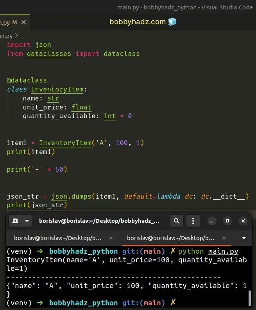
Task: Click the main.py editor tab label
Action: tap(5, 22)
